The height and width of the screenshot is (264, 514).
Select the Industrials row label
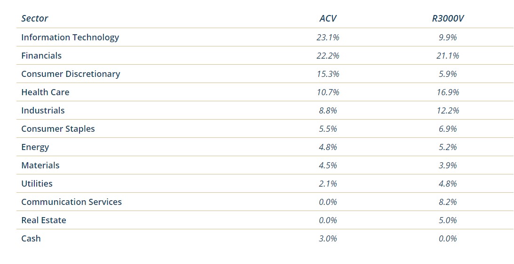43,110
